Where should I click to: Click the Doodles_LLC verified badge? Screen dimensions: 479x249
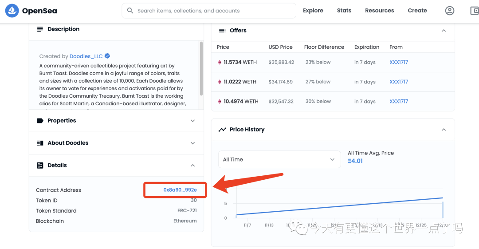107,56
